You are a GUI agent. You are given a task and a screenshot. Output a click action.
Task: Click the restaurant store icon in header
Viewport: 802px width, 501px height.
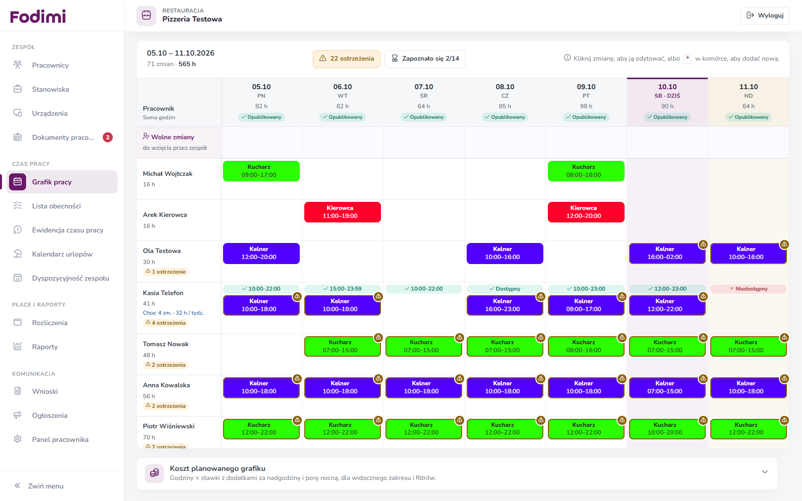(146, 16)
